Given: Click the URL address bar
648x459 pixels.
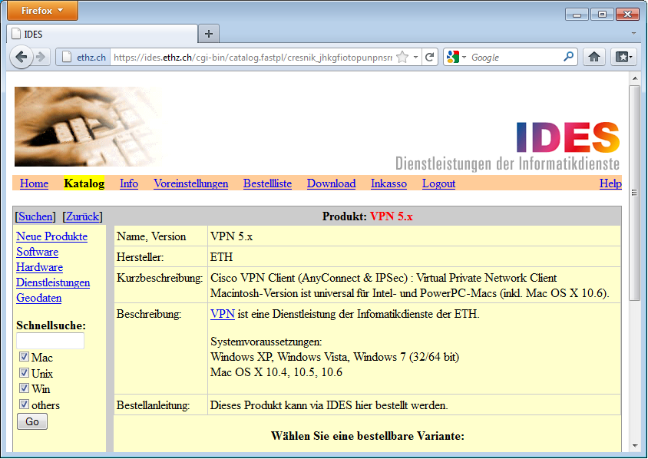Looking at the screenshot, I should click(x=252, y=57).
